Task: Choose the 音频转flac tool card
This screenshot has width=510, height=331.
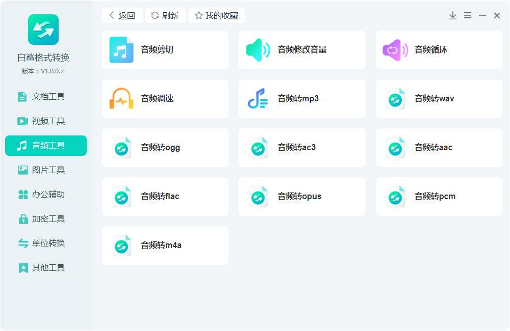Action: [165, 197]
